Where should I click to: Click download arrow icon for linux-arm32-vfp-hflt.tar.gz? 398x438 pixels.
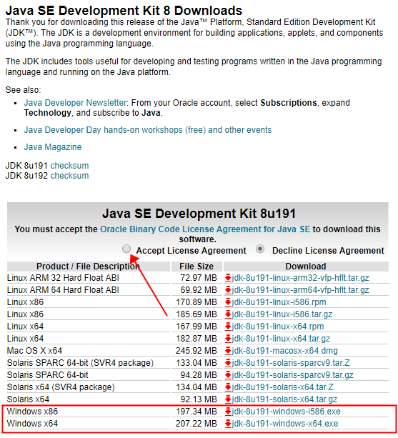(x=228, y=278)
